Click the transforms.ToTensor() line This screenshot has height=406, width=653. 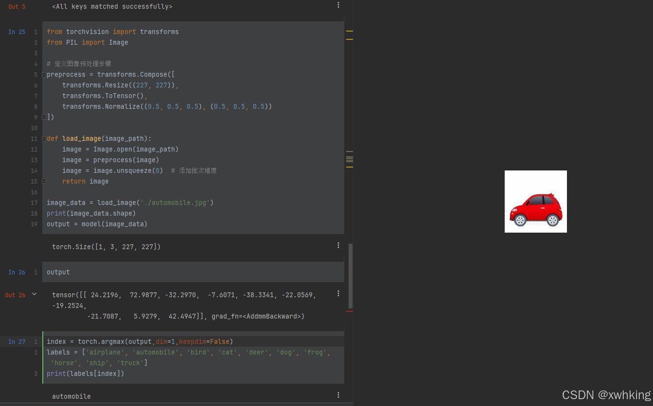(x=105, y=96)
